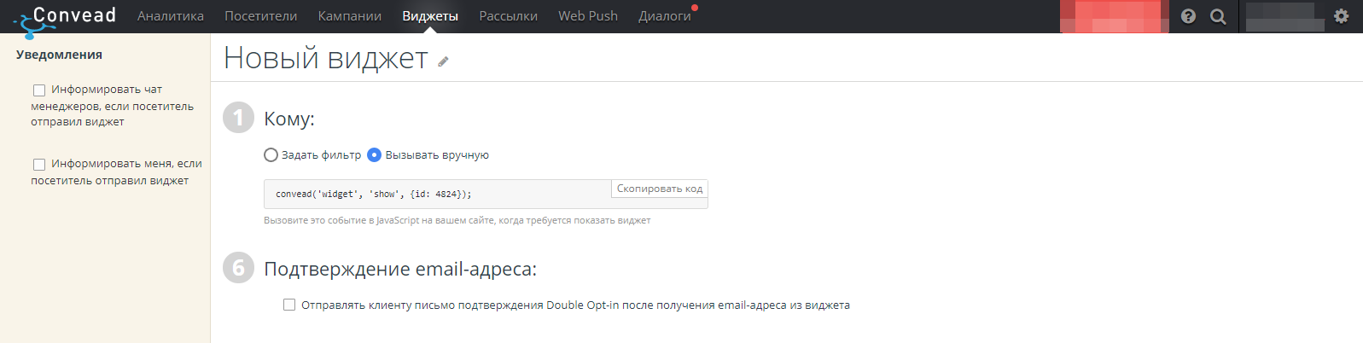This screenshot has width=1363, height=343.
Task: Enable Double Opt-in confirmation email checkbox
Action: point(289,305)
